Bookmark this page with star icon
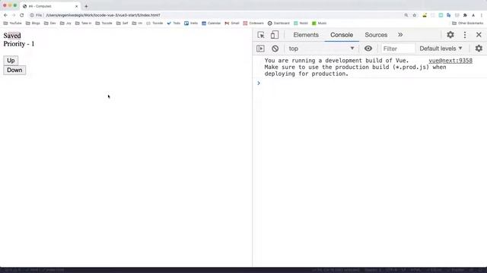Screen dimensions: 487x273 (x=414, y=15)
